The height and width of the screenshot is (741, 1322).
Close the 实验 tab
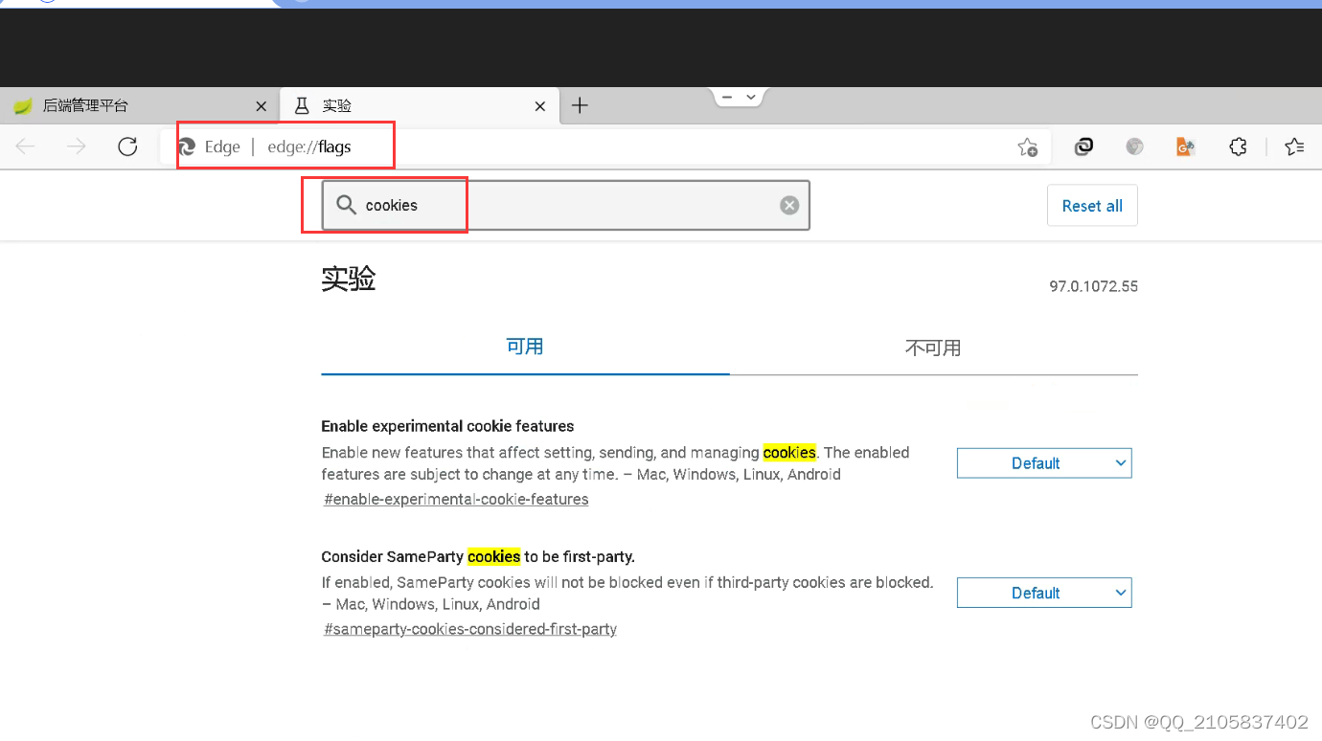(x=540, y=106)
